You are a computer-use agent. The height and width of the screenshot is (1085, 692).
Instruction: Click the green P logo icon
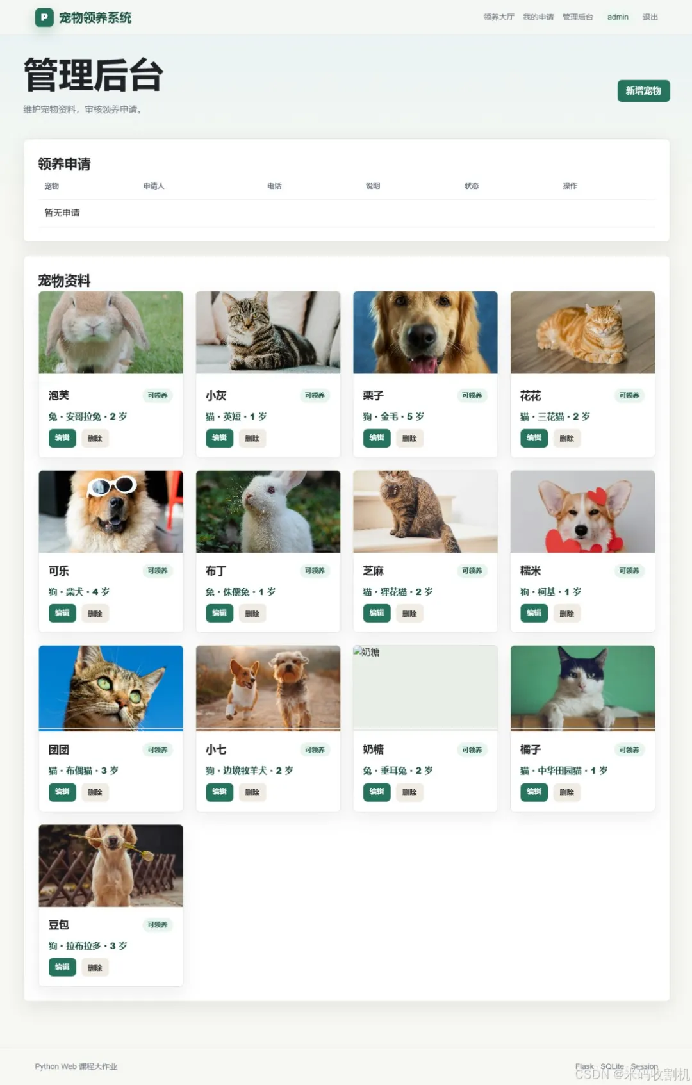coord(44,17)
